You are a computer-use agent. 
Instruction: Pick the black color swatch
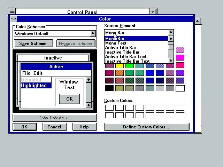pyautogui.click(x=109, y=88)
